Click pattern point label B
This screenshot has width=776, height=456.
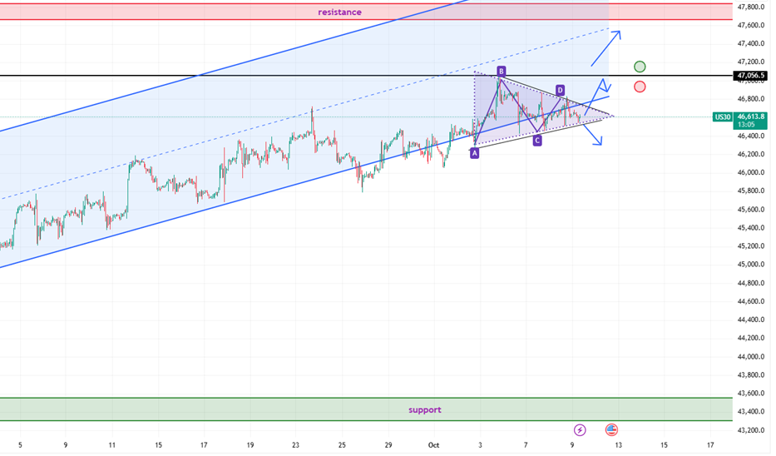point(502,72)
